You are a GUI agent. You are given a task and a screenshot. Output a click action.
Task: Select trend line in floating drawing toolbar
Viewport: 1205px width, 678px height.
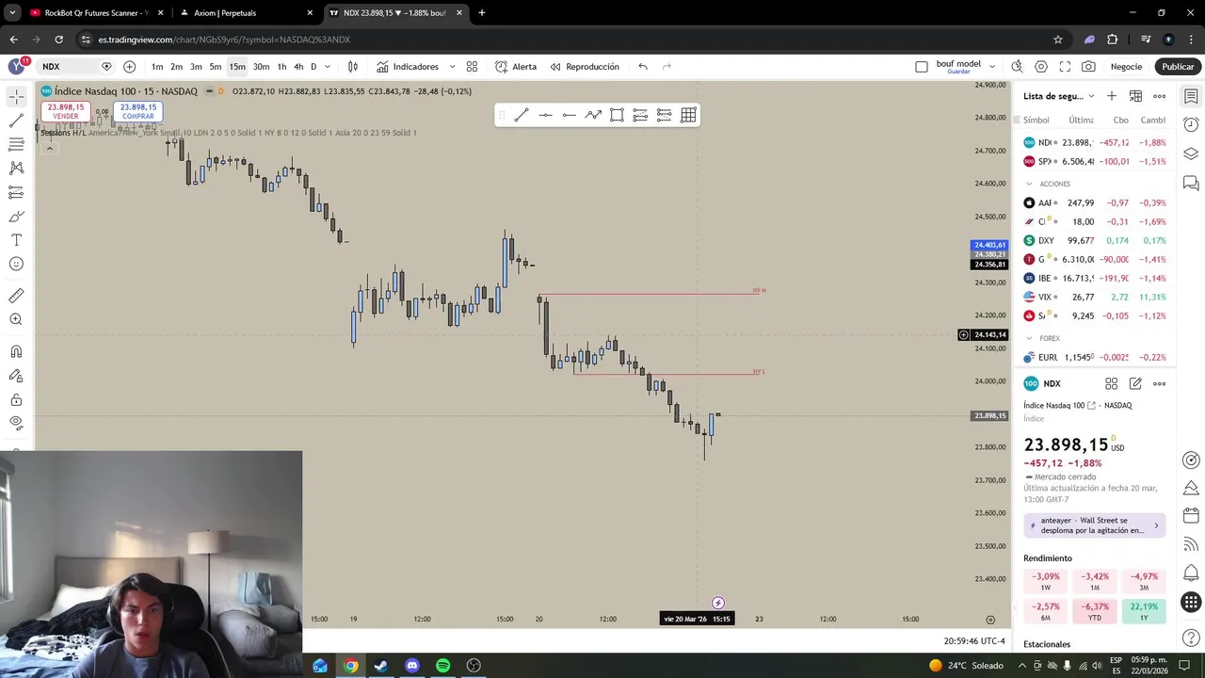pyautogui.click(x=522, y=115)
